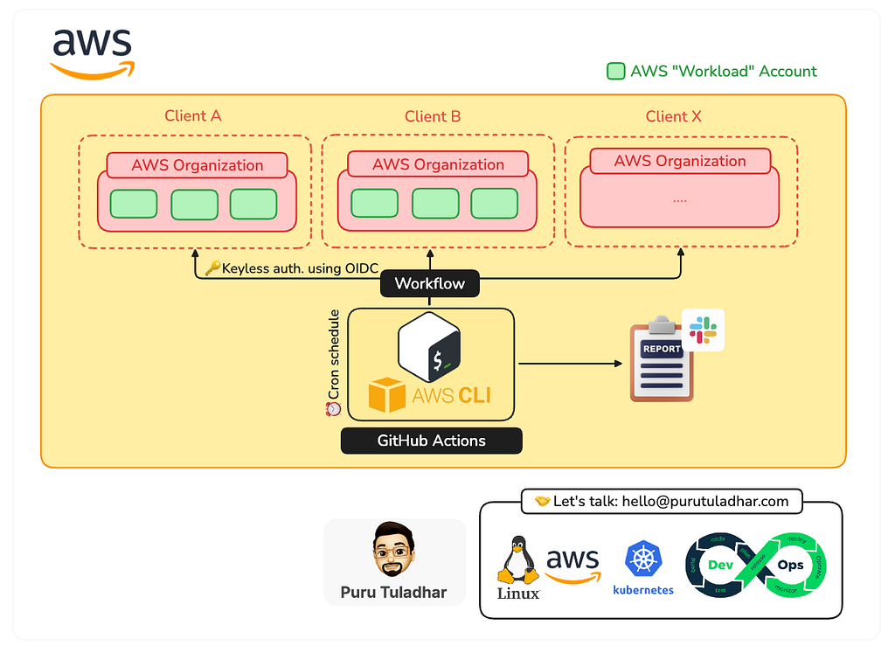895x653 pixels.
Task: Click the report clipboard icon
Action: click(662, 358)
